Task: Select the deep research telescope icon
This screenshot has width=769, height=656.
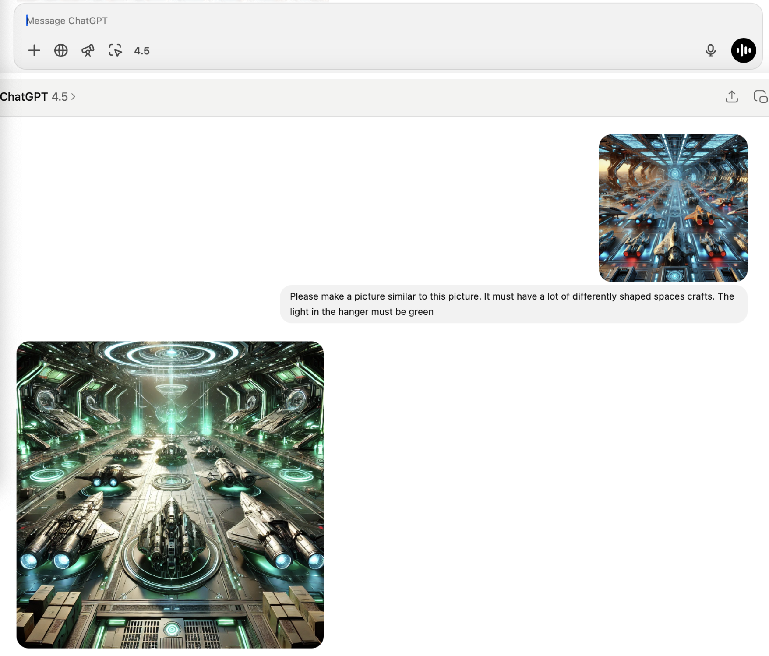Action: click(88, 50)
